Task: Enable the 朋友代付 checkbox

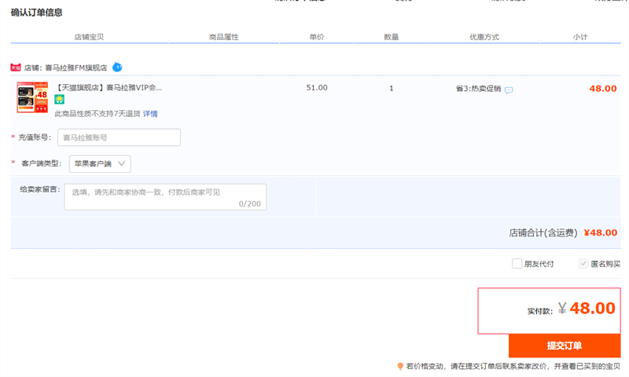Action: (x=517, y=264)
